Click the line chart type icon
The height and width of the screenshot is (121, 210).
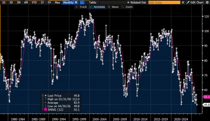(x=82, y=2)
